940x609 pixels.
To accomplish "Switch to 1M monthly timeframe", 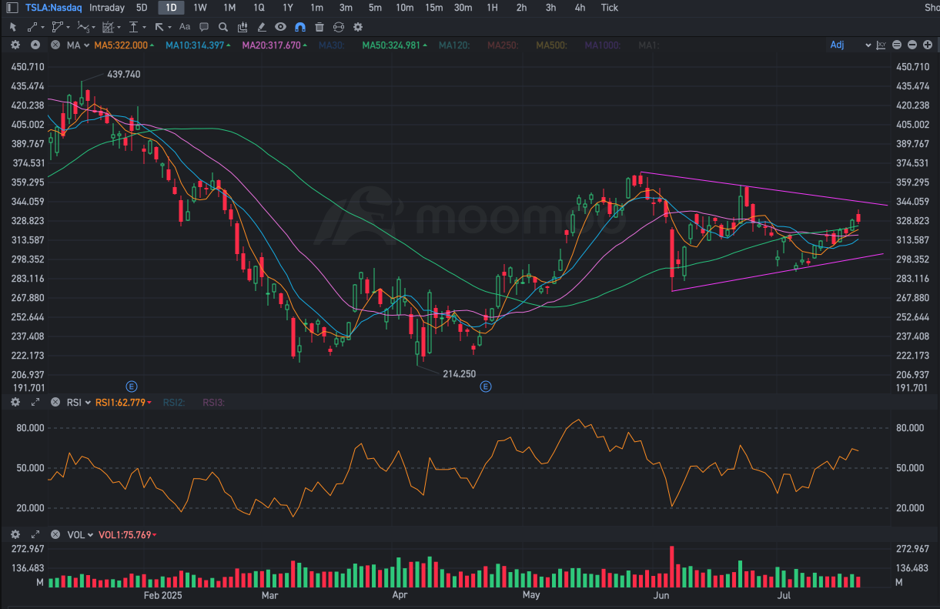I will (229, 8).
